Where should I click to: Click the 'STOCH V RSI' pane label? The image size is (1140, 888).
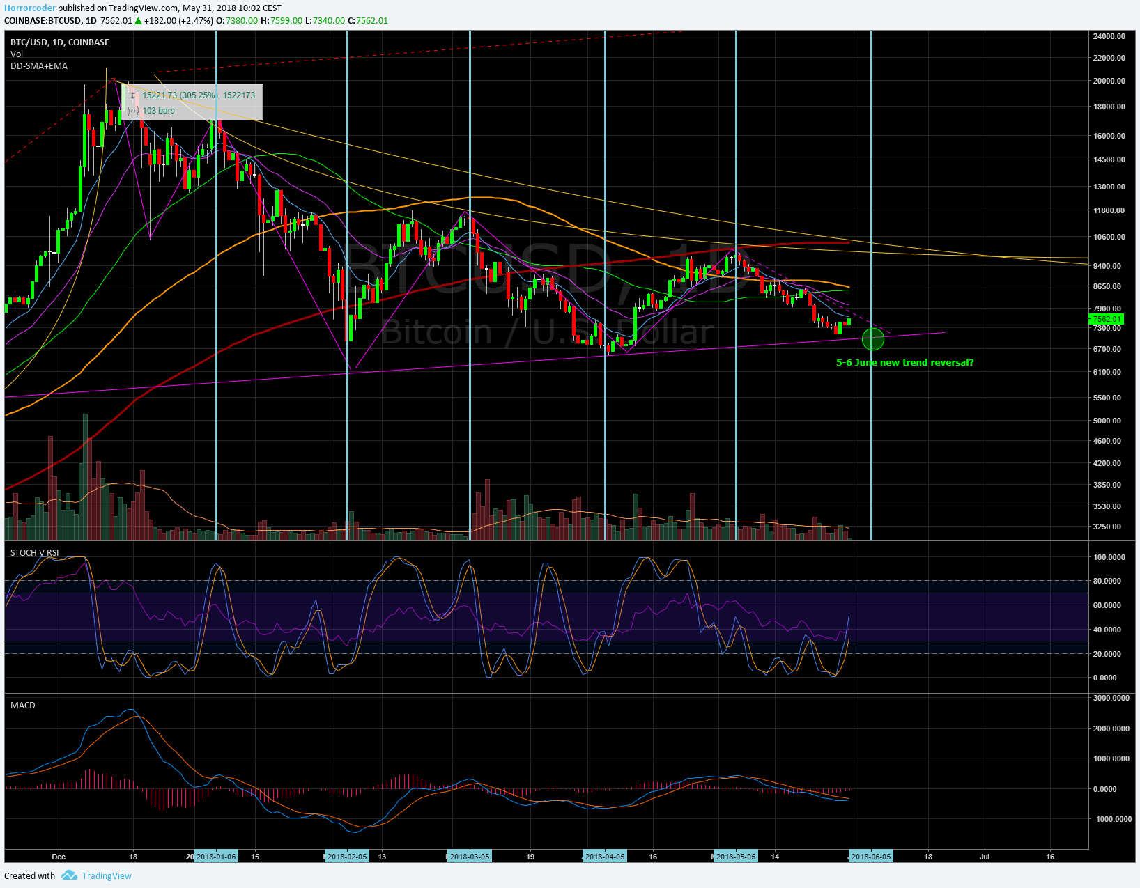[x=35, y=553]
